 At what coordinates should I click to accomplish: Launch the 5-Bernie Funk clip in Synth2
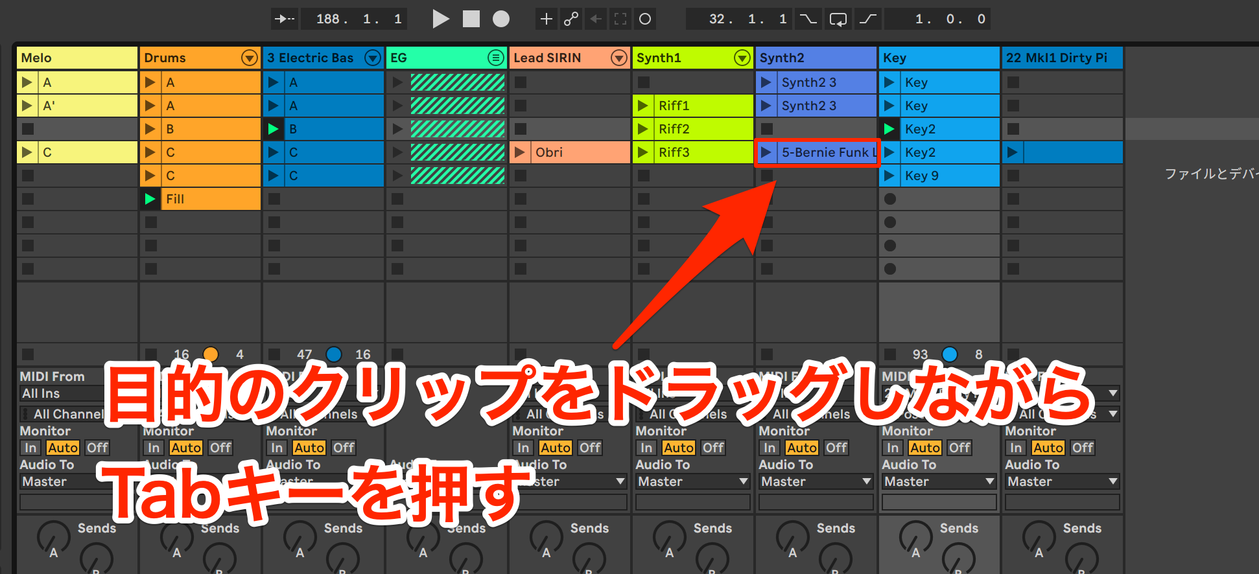coord(766,152)
